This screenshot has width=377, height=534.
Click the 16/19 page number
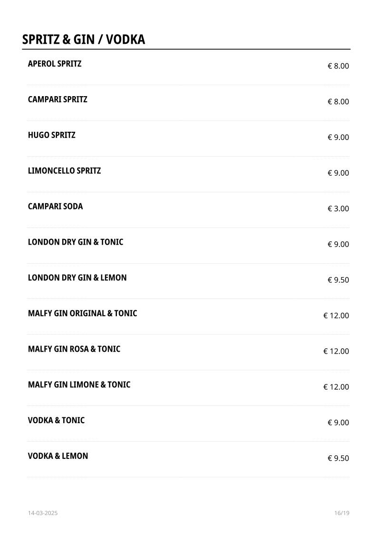342,513
